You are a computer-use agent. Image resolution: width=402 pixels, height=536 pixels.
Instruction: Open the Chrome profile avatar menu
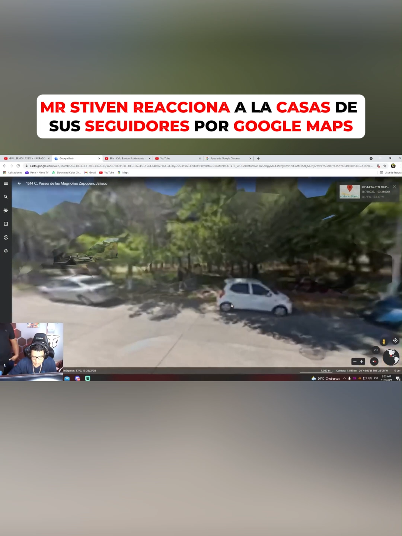pyautogui.click(x=393, y=166)
